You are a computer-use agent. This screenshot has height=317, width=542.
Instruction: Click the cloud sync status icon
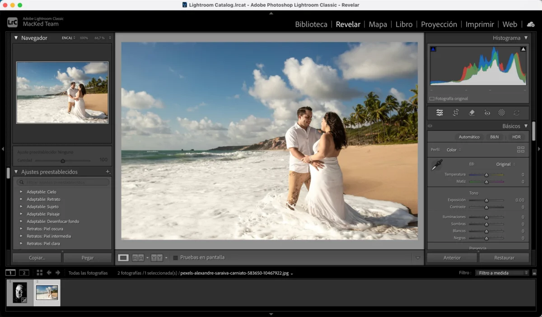tap(531, 24)
